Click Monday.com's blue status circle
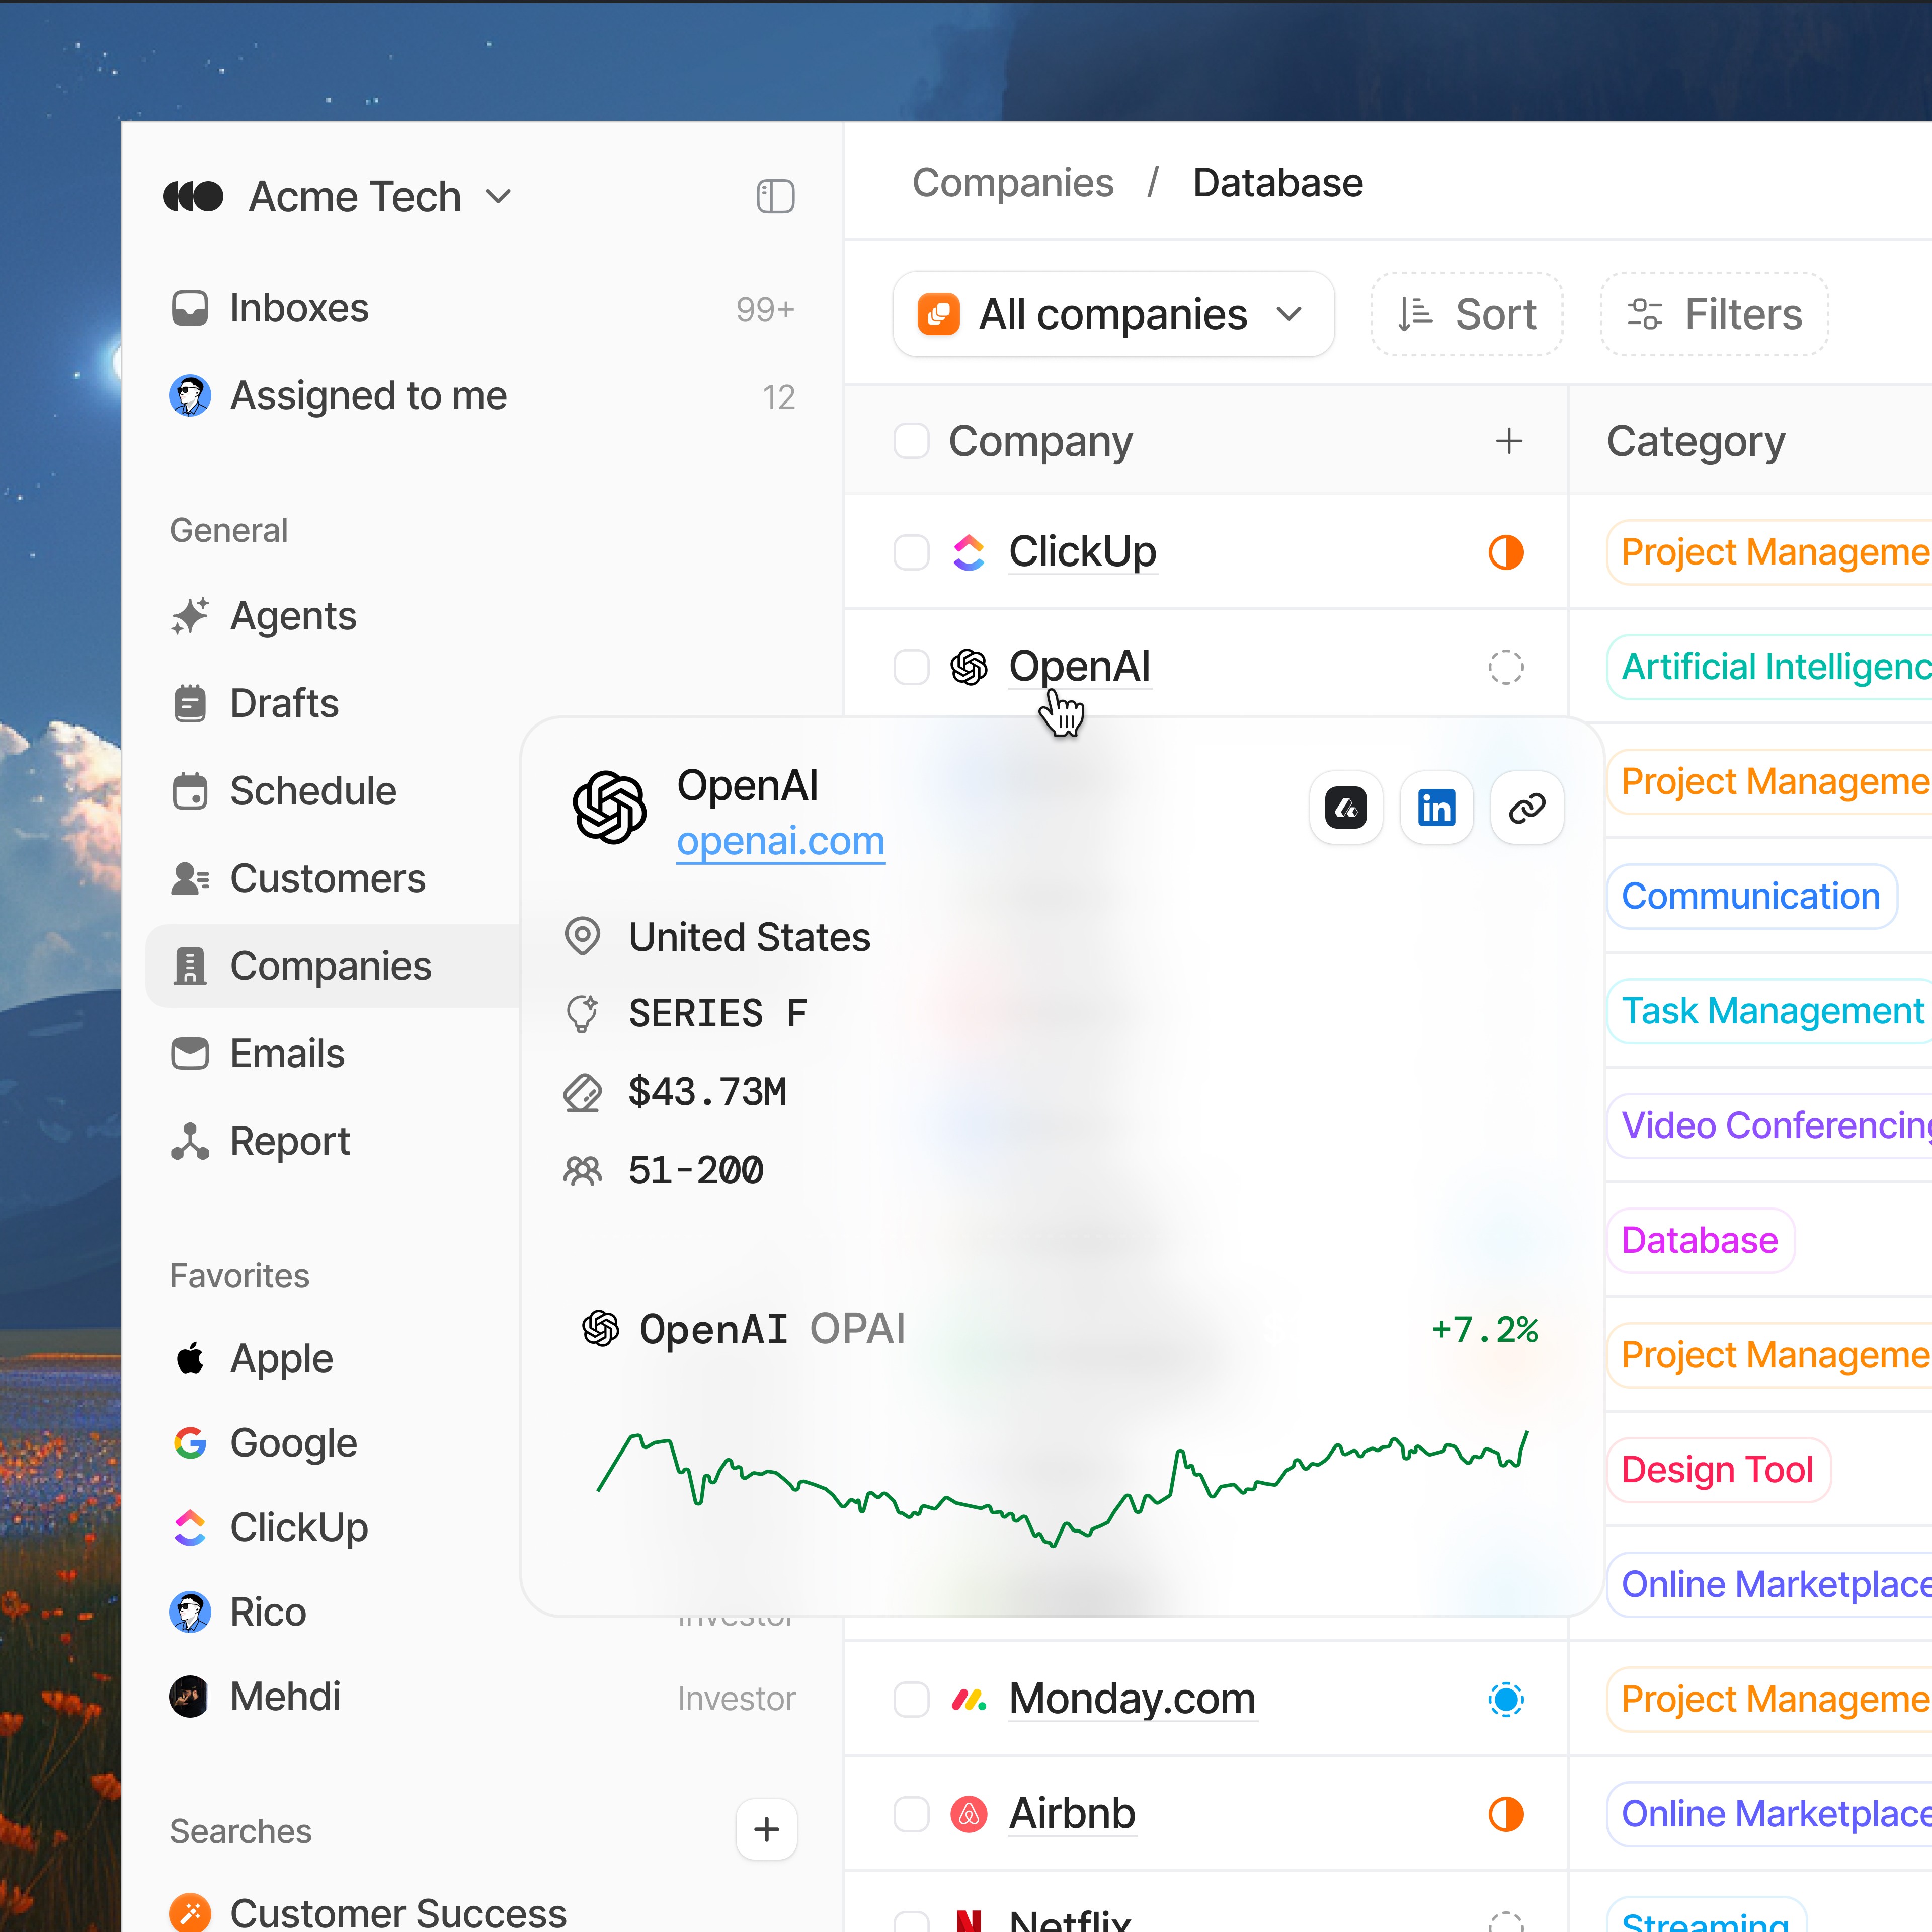Screen dimensions: 1932x1932 pyautogui.click(x=1505, y=1699)
